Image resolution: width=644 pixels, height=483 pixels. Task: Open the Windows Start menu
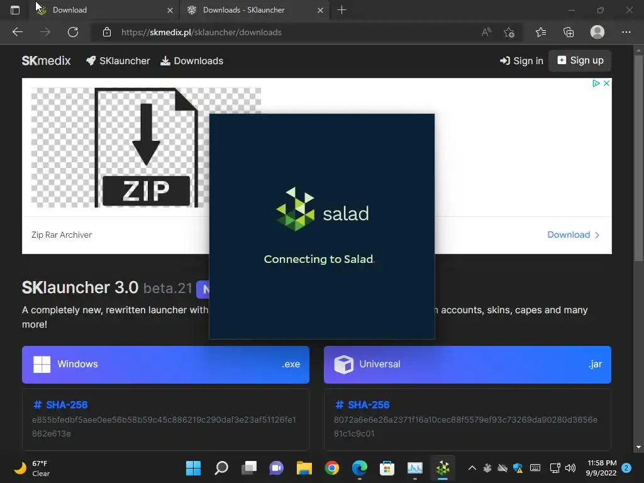click(193, 468)
